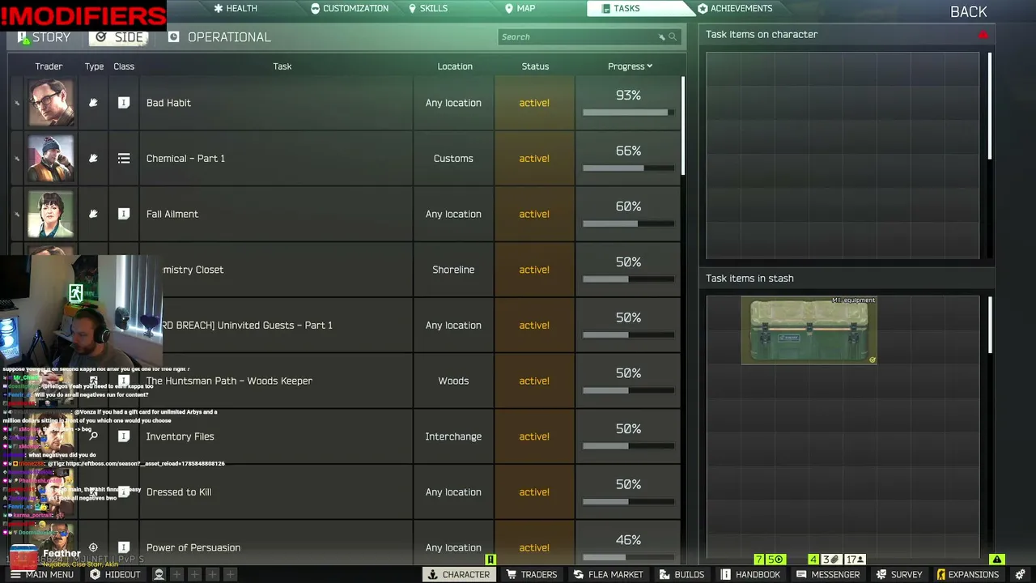Viewport: 1036px width, 583px height.
Task: Select the Fall Ailment trader portrait
Action: coord(50,214)
